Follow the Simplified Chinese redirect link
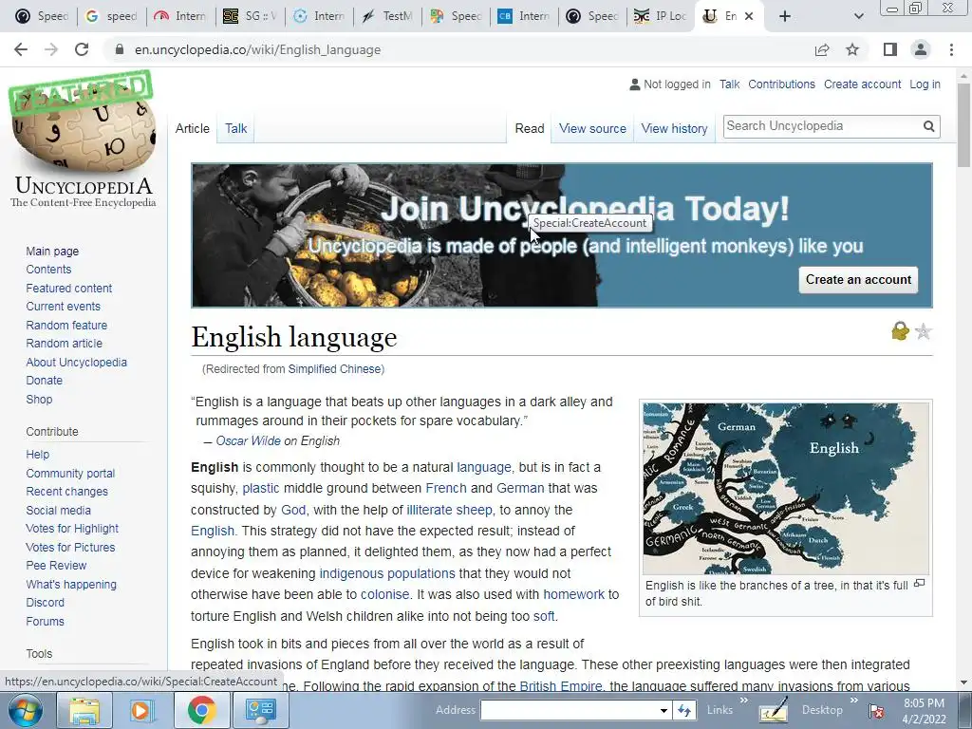This screenshot has height=729, width=972. 334,369
